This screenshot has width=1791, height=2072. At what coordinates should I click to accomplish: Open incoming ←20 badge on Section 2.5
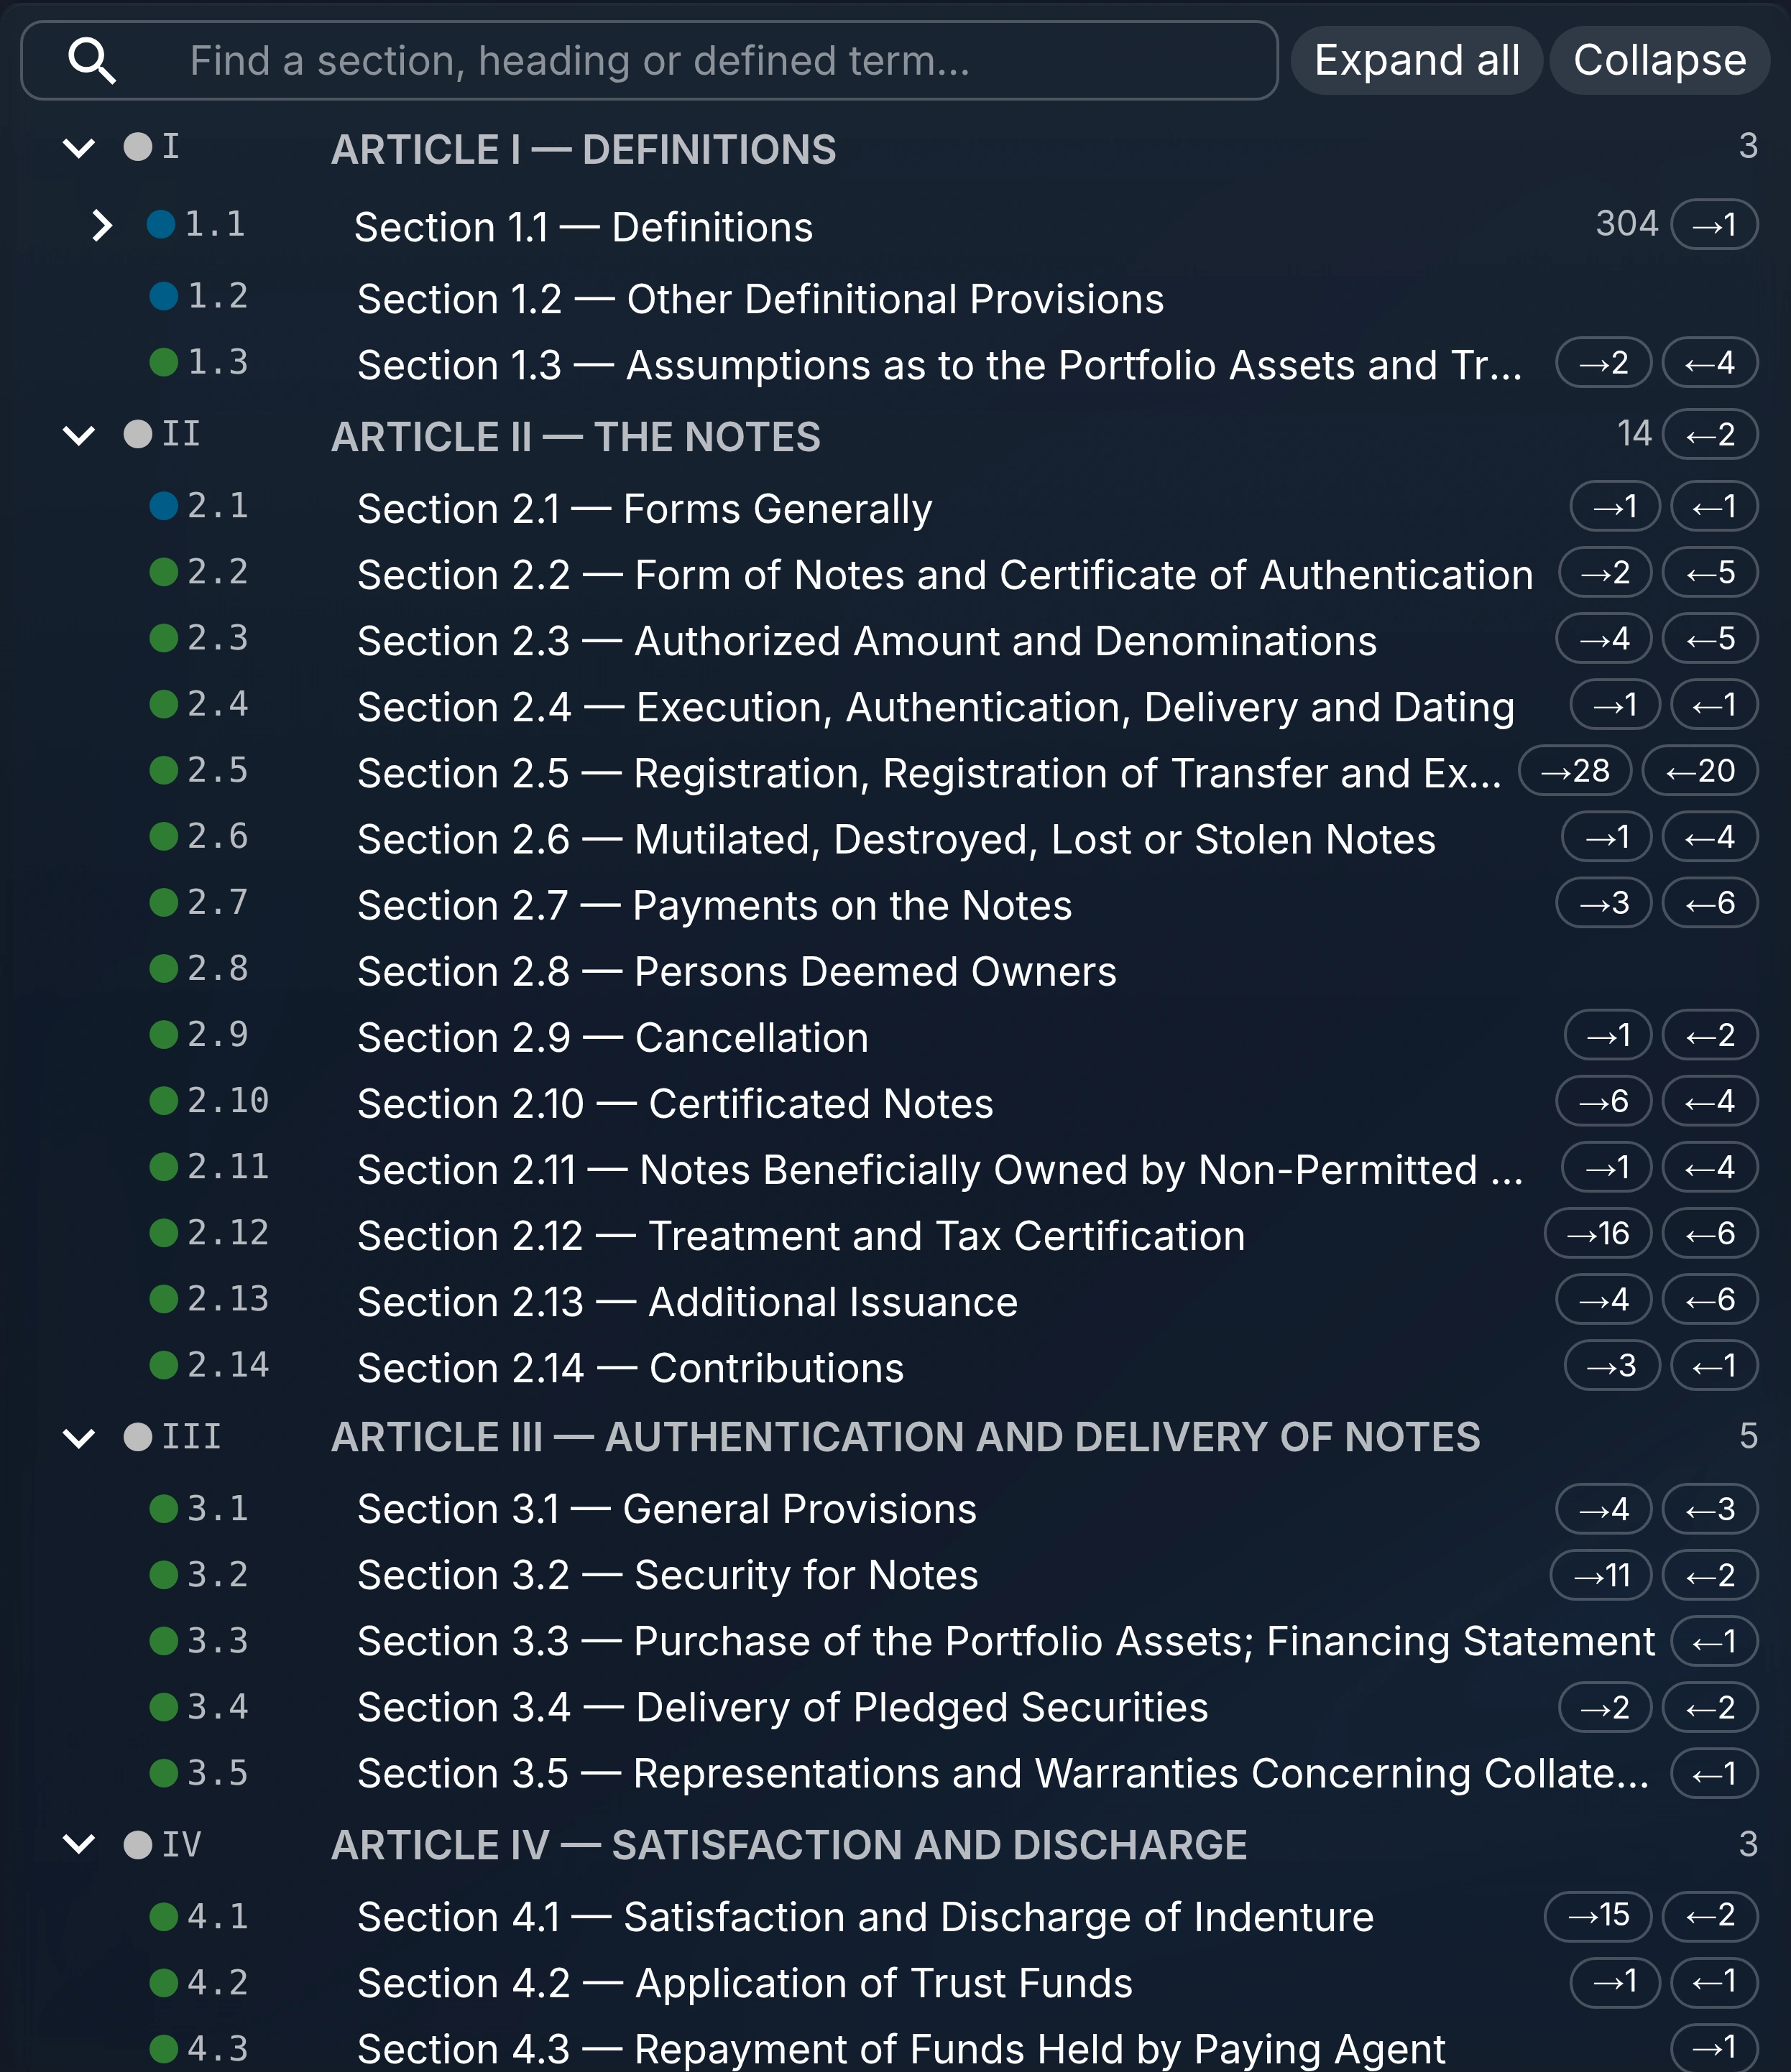click(1700, 771)
